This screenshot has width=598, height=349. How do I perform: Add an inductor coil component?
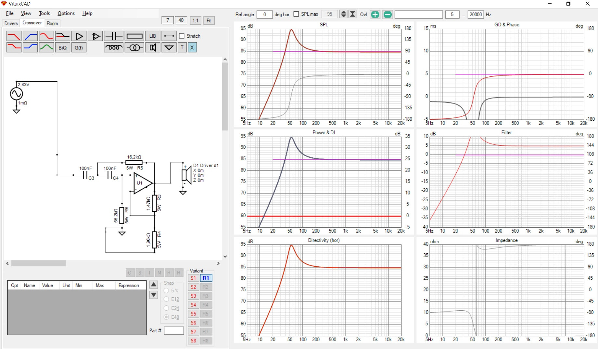[x=114, y=48]
